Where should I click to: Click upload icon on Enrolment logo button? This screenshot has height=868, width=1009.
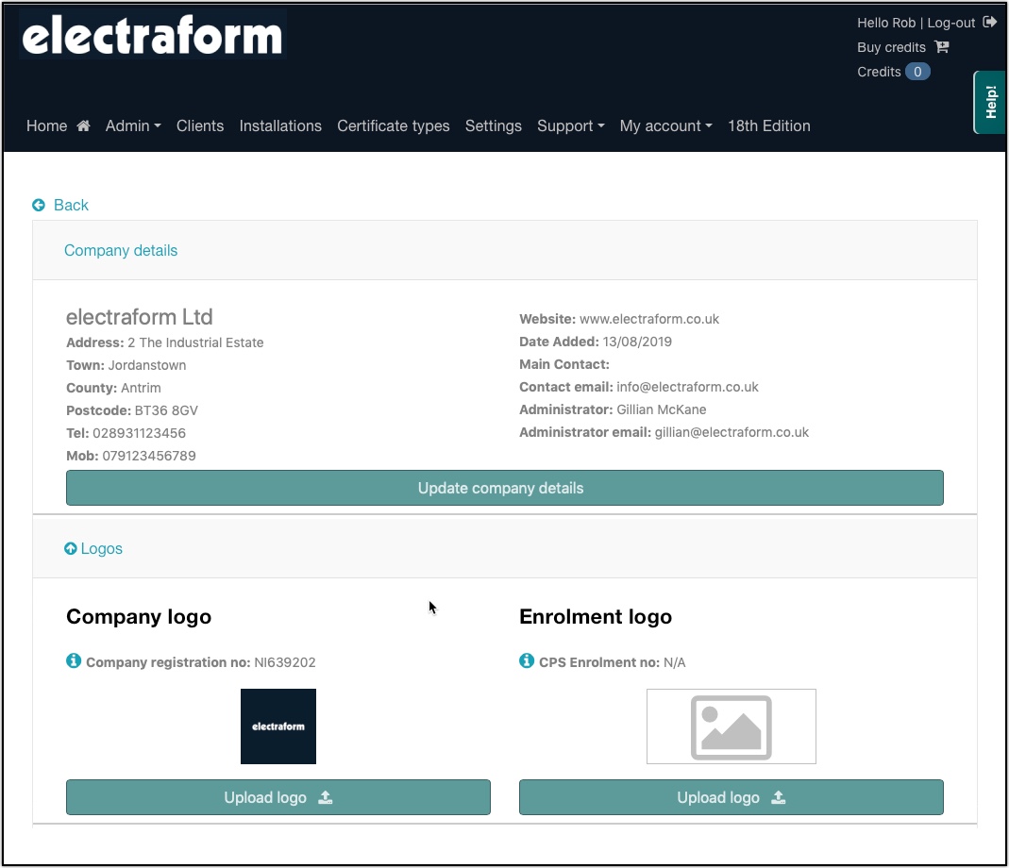coord(779,797)
